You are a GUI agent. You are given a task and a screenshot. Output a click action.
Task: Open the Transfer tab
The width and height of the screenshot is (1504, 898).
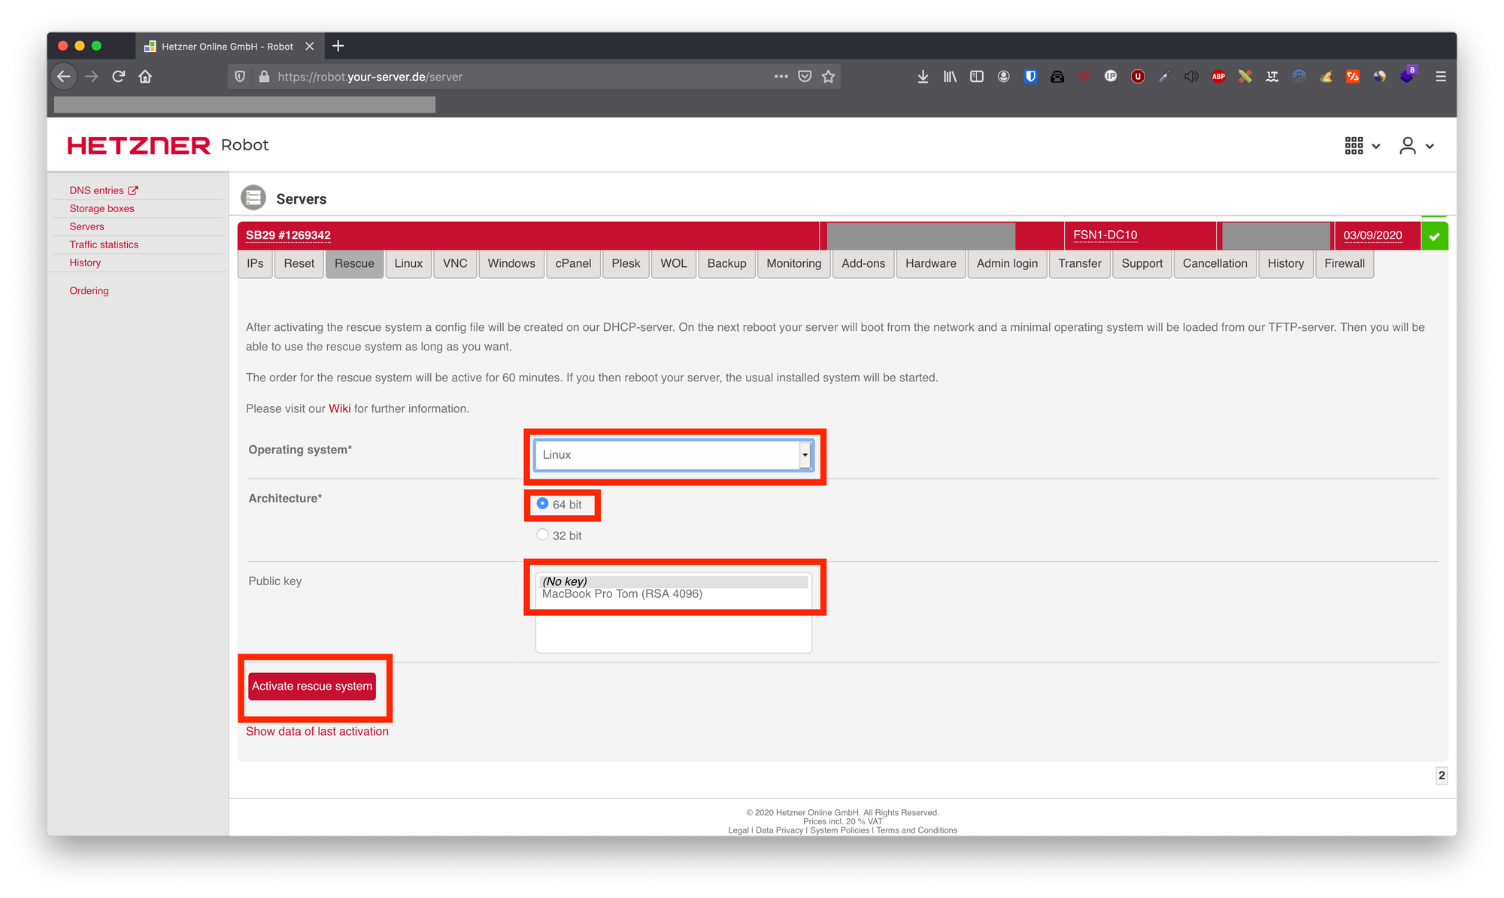[x=1080, y=264]
